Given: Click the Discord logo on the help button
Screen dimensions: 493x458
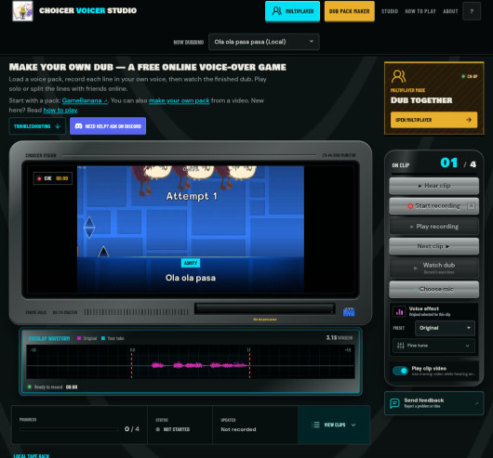Looking at the screenshot, I should (79, 126).
